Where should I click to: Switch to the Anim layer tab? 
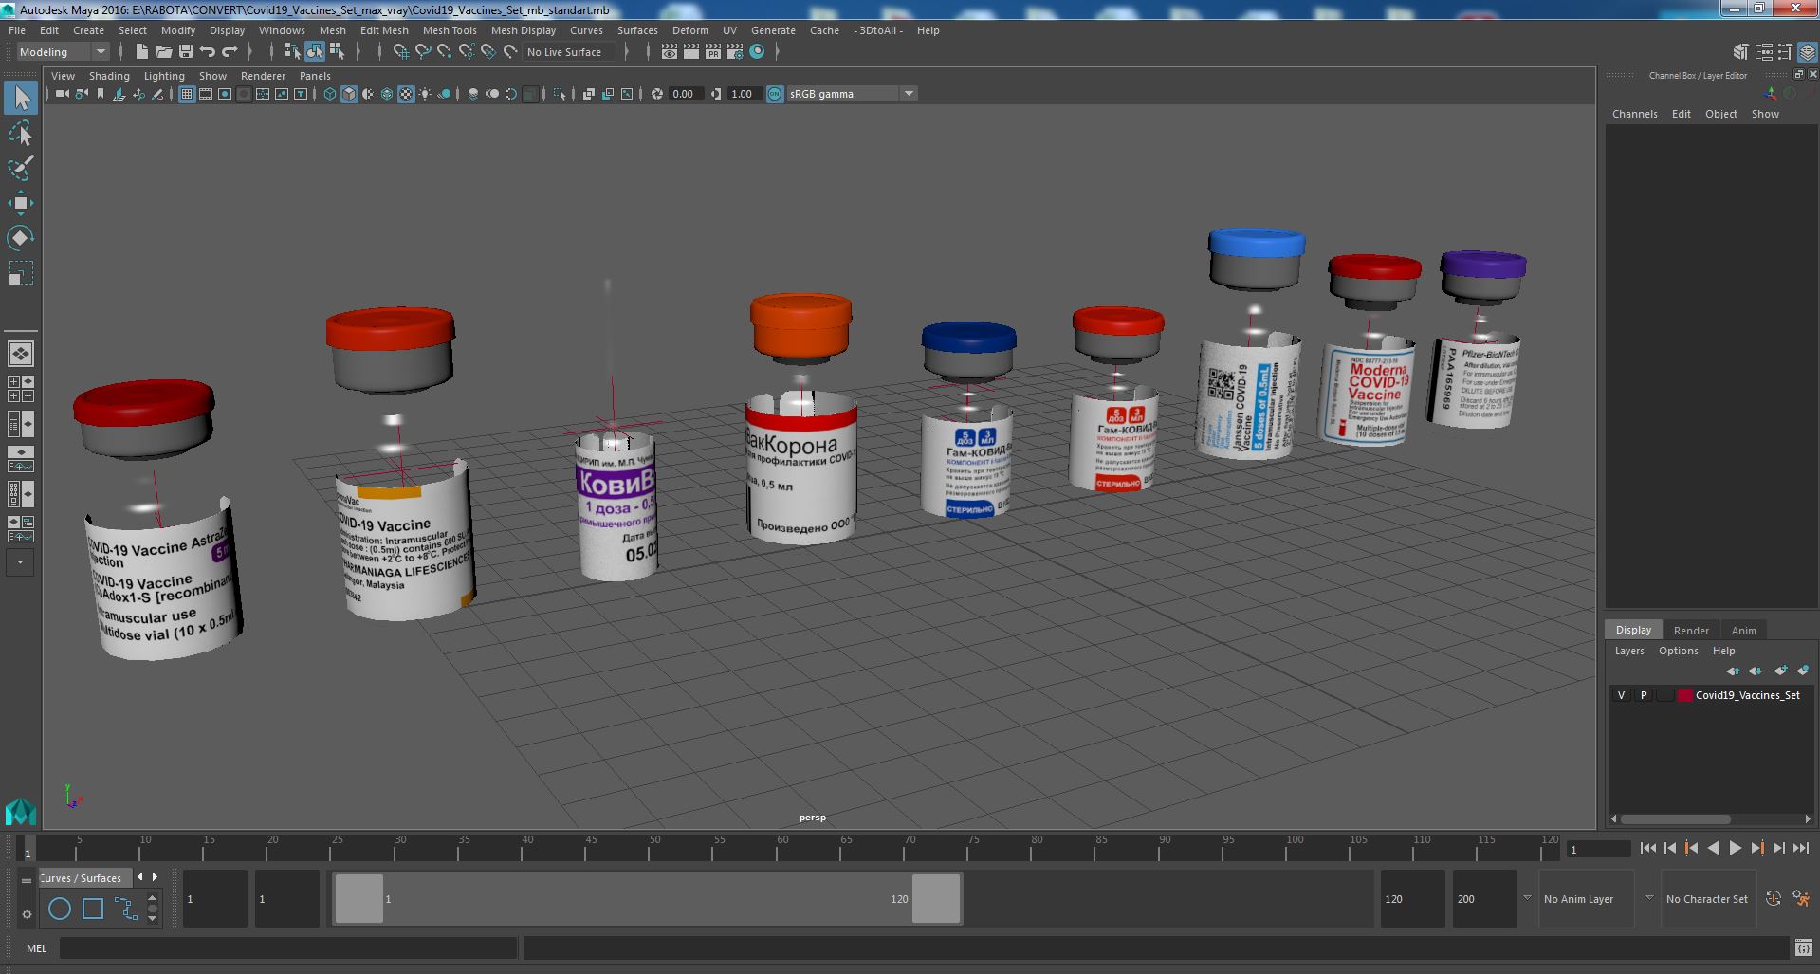1743,631
